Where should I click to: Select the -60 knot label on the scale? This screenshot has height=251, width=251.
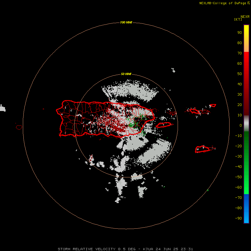click(238, 187)
